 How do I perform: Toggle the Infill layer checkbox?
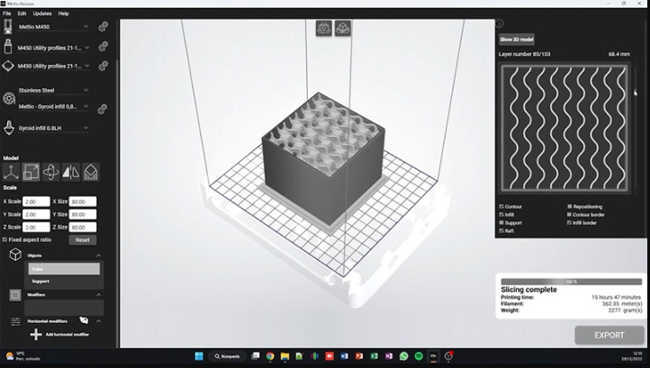(501, 215)
